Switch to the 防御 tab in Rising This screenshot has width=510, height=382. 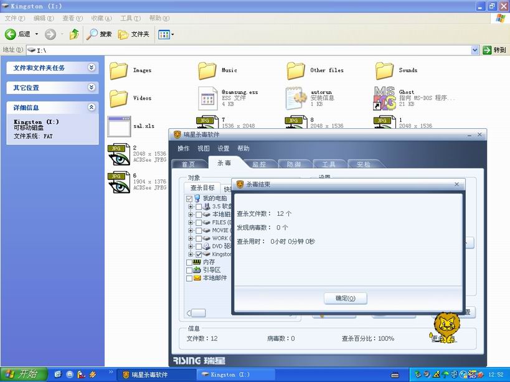tap(294, 164)
